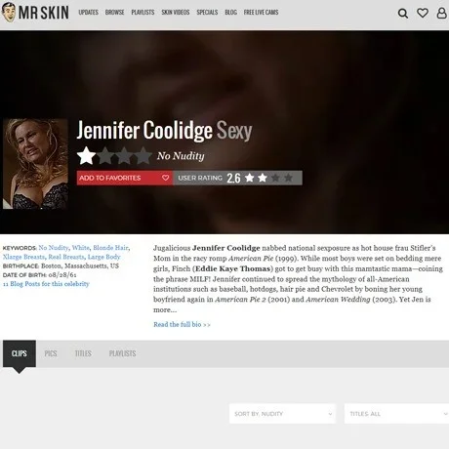
Task: Click Add to Favorites button
Action: tap(125, 178)
